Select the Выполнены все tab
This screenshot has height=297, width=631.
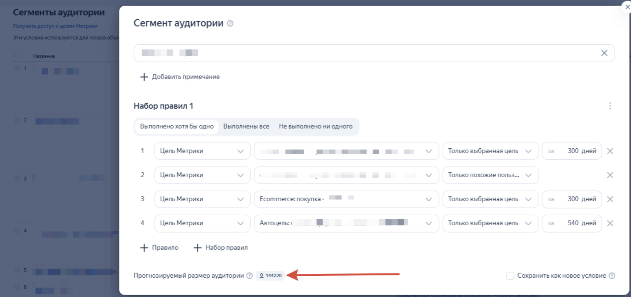246,127
